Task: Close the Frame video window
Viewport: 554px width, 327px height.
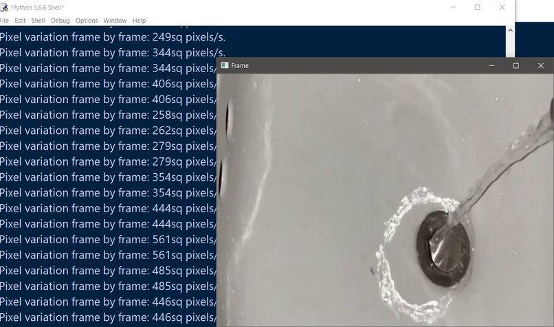Action: pyautogui.click(x=540, y=66)
